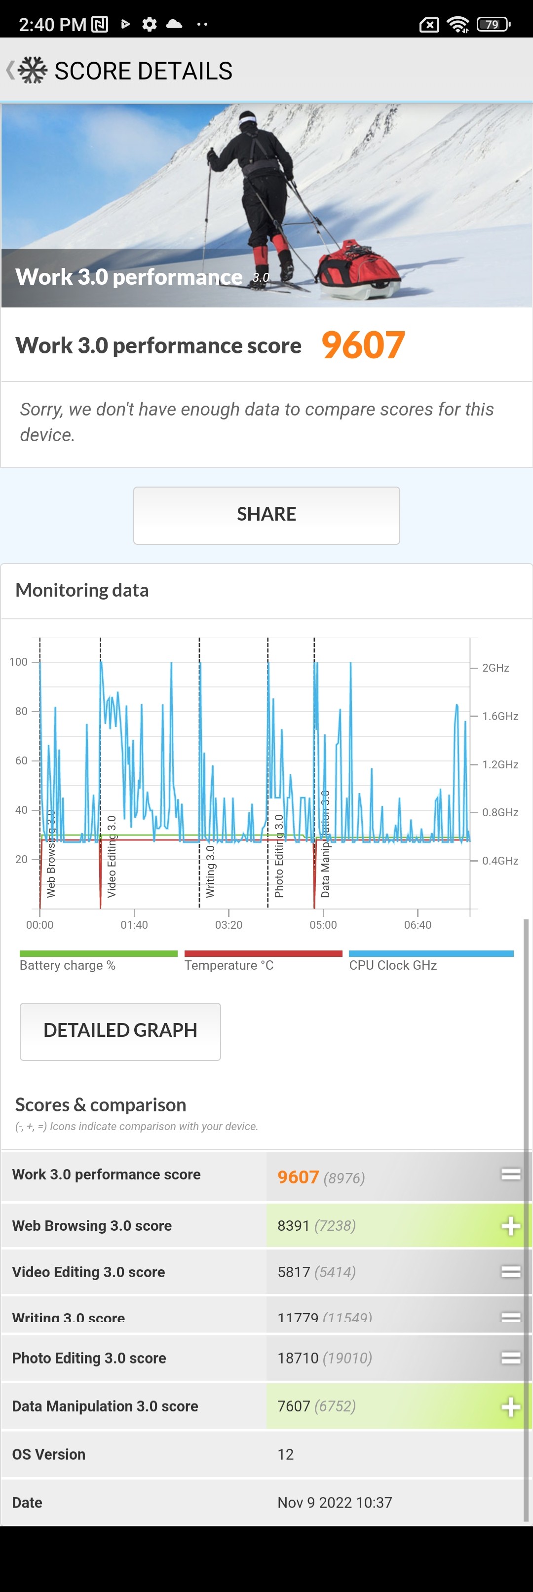Click the Video Editing 3.0 marker in graph
The width and height of the screenshot is (533, 1592).
point(112,856)
